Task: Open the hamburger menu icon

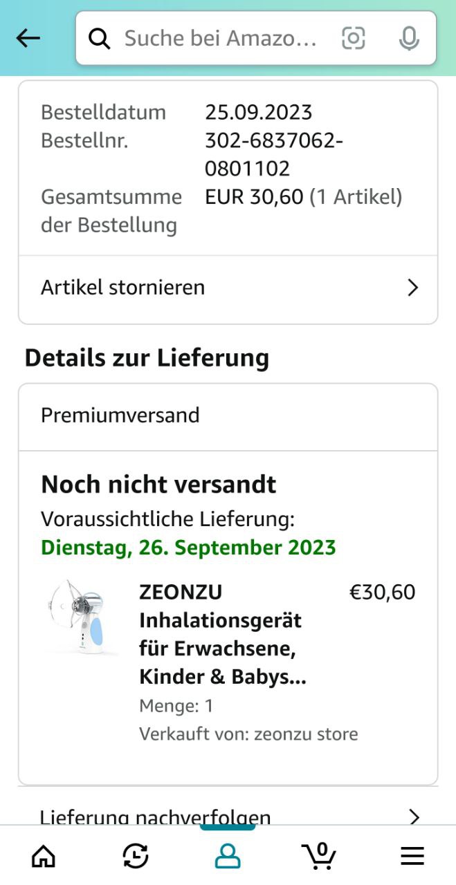Action: click(x=412, y=857)
